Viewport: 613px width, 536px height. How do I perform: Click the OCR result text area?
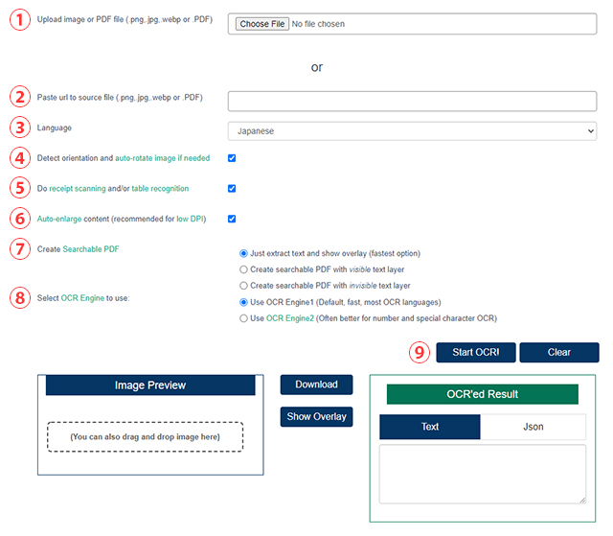483,475
